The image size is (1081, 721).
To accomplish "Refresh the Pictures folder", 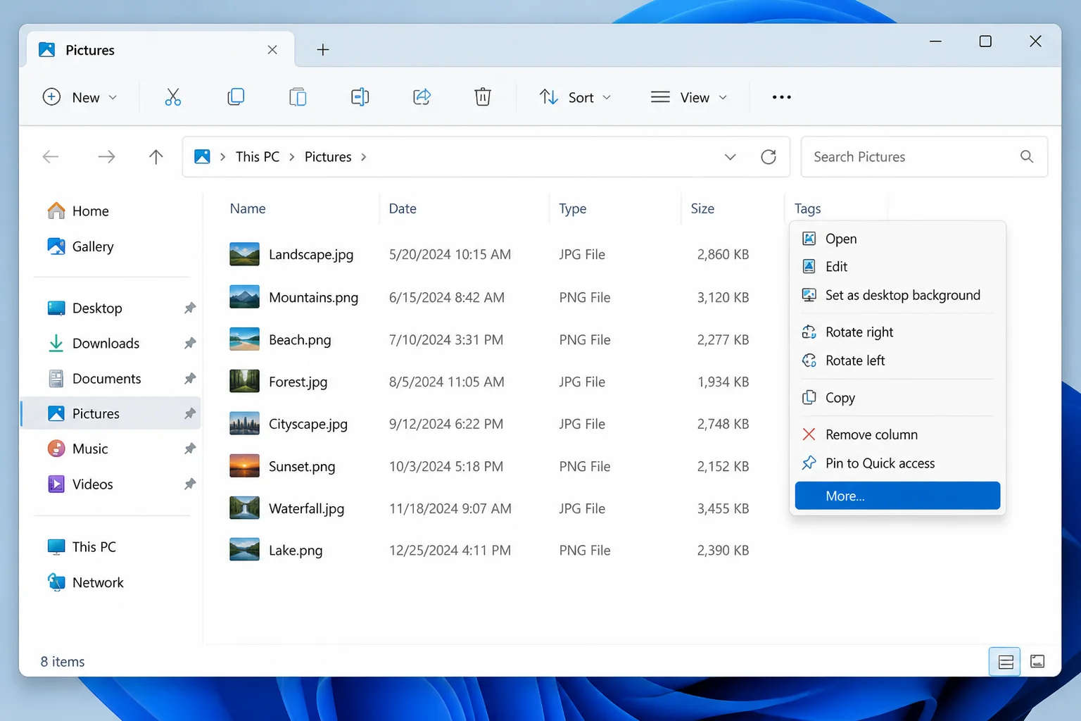I will (x=769, y=156).
